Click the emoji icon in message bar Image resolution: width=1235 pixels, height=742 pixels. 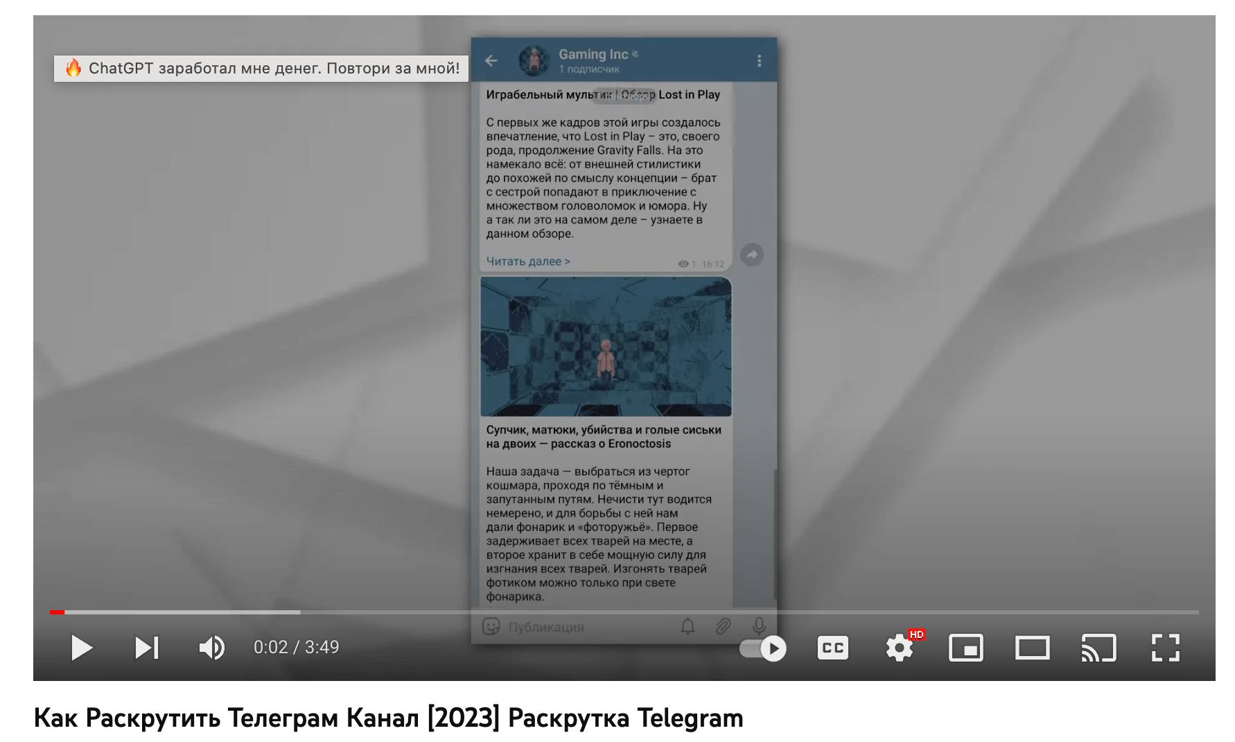[x=491, y=627]
